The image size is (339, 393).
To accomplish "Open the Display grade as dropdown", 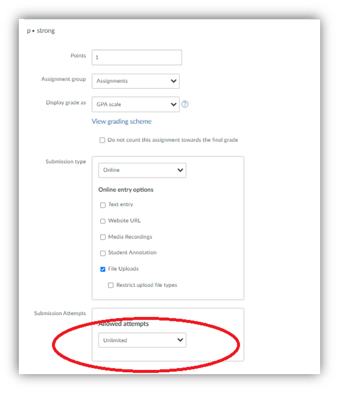I will [x=136, y=104].
